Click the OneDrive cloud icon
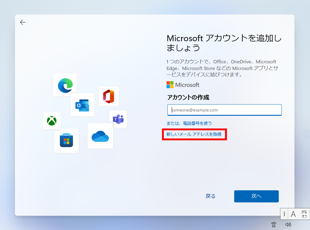 (x=100, y=136)
